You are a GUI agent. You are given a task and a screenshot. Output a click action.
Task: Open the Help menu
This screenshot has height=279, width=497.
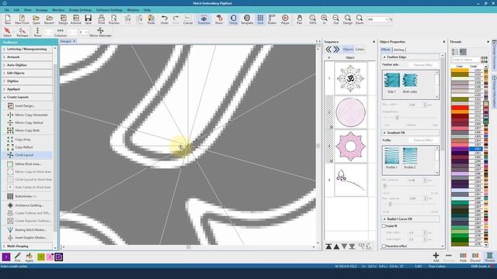[x=147, y=10]
